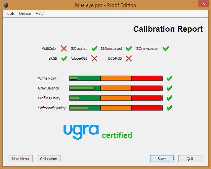211x169 pixels.
Task: Return to the Main Menu
Action: point(21,159)
